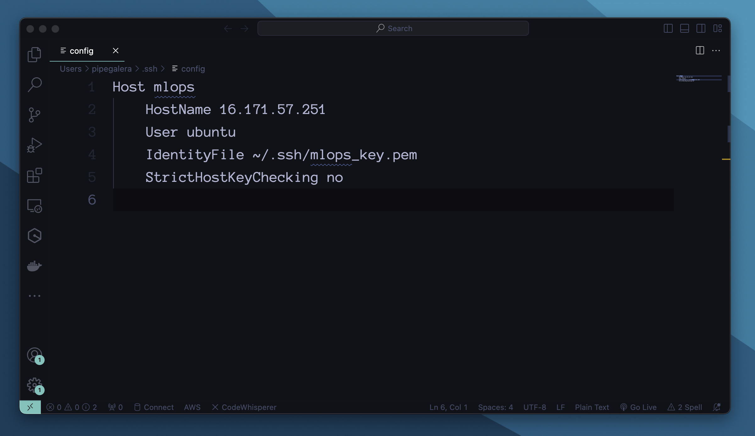755x436 pixels.
Task: Click the top Search command field
Action: click(x=393, y=28)
